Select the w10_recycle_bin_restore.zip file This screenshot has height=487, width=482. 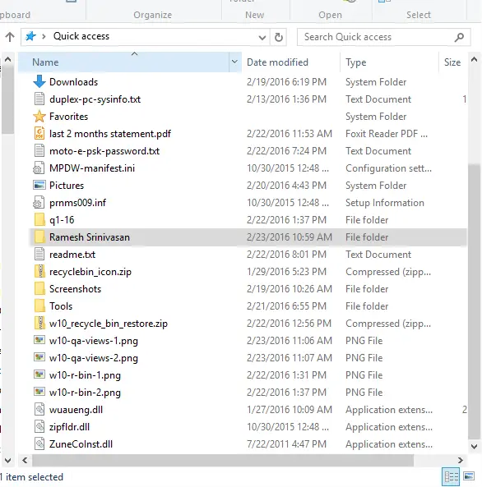coord(248,324)
